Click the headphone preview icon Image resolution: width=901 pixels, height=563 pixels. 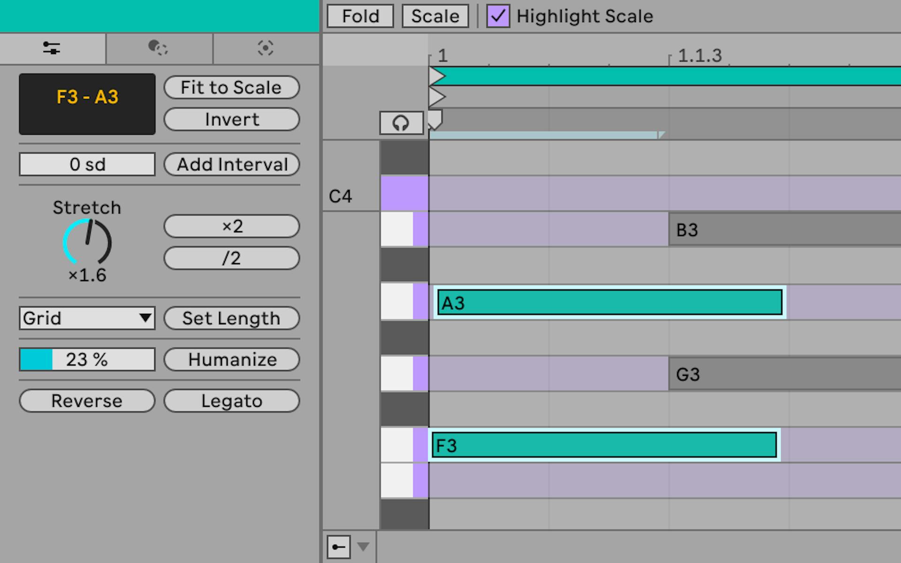(x=401, y=122)
